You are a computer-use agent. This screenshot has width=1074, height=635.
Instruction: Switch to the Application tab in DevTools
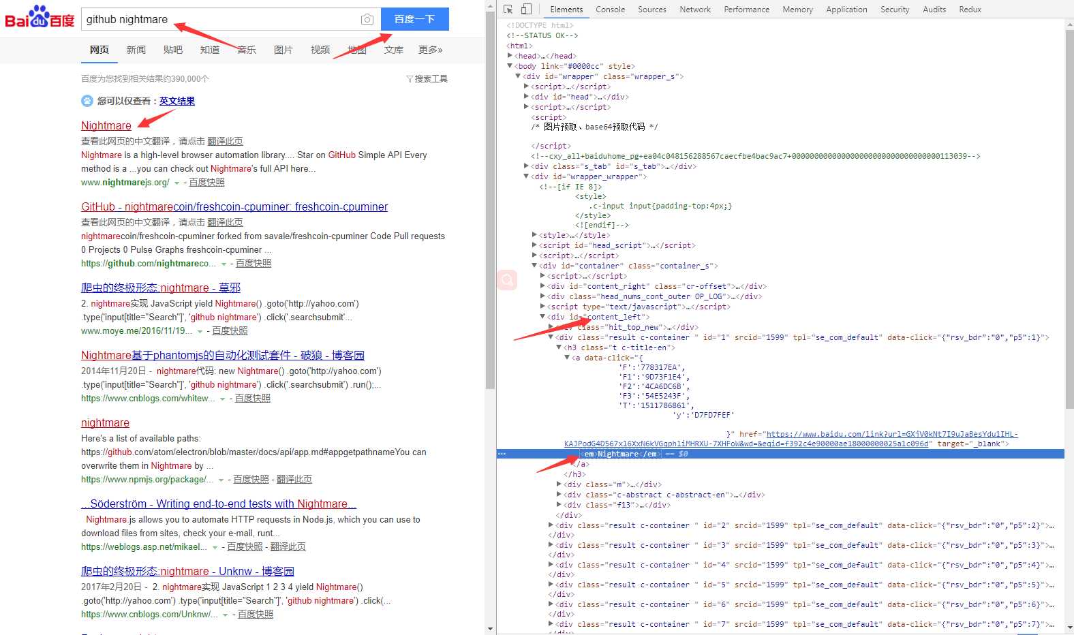coord(847,10)
